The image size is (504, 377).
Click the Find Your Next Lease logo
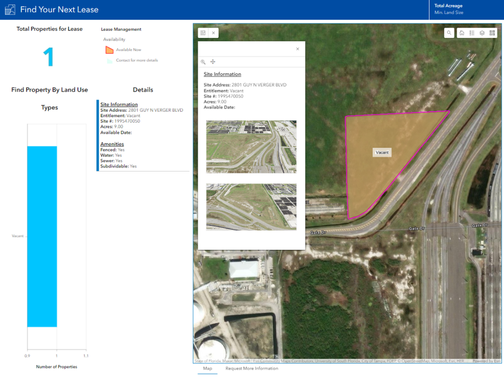[x=10, y=9]
